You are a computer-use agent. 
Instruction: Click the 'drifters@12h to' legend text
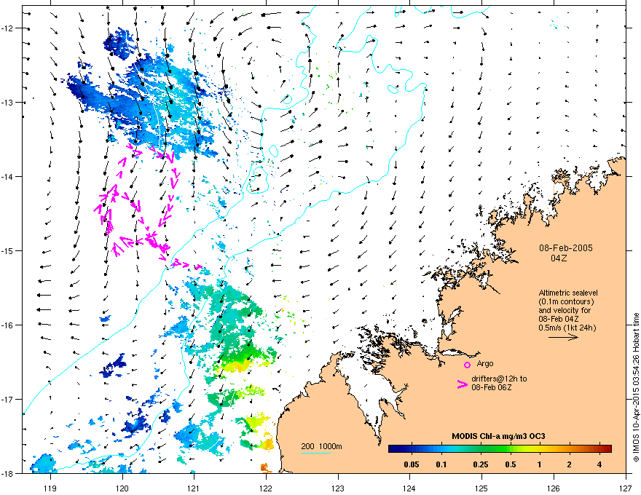tap(499, 379)
